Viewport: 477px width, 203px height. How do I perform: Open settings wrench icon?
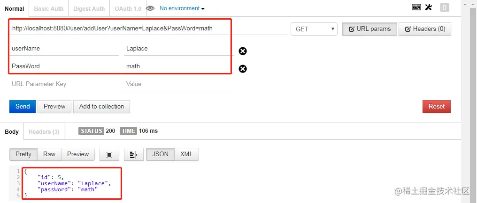429,7
